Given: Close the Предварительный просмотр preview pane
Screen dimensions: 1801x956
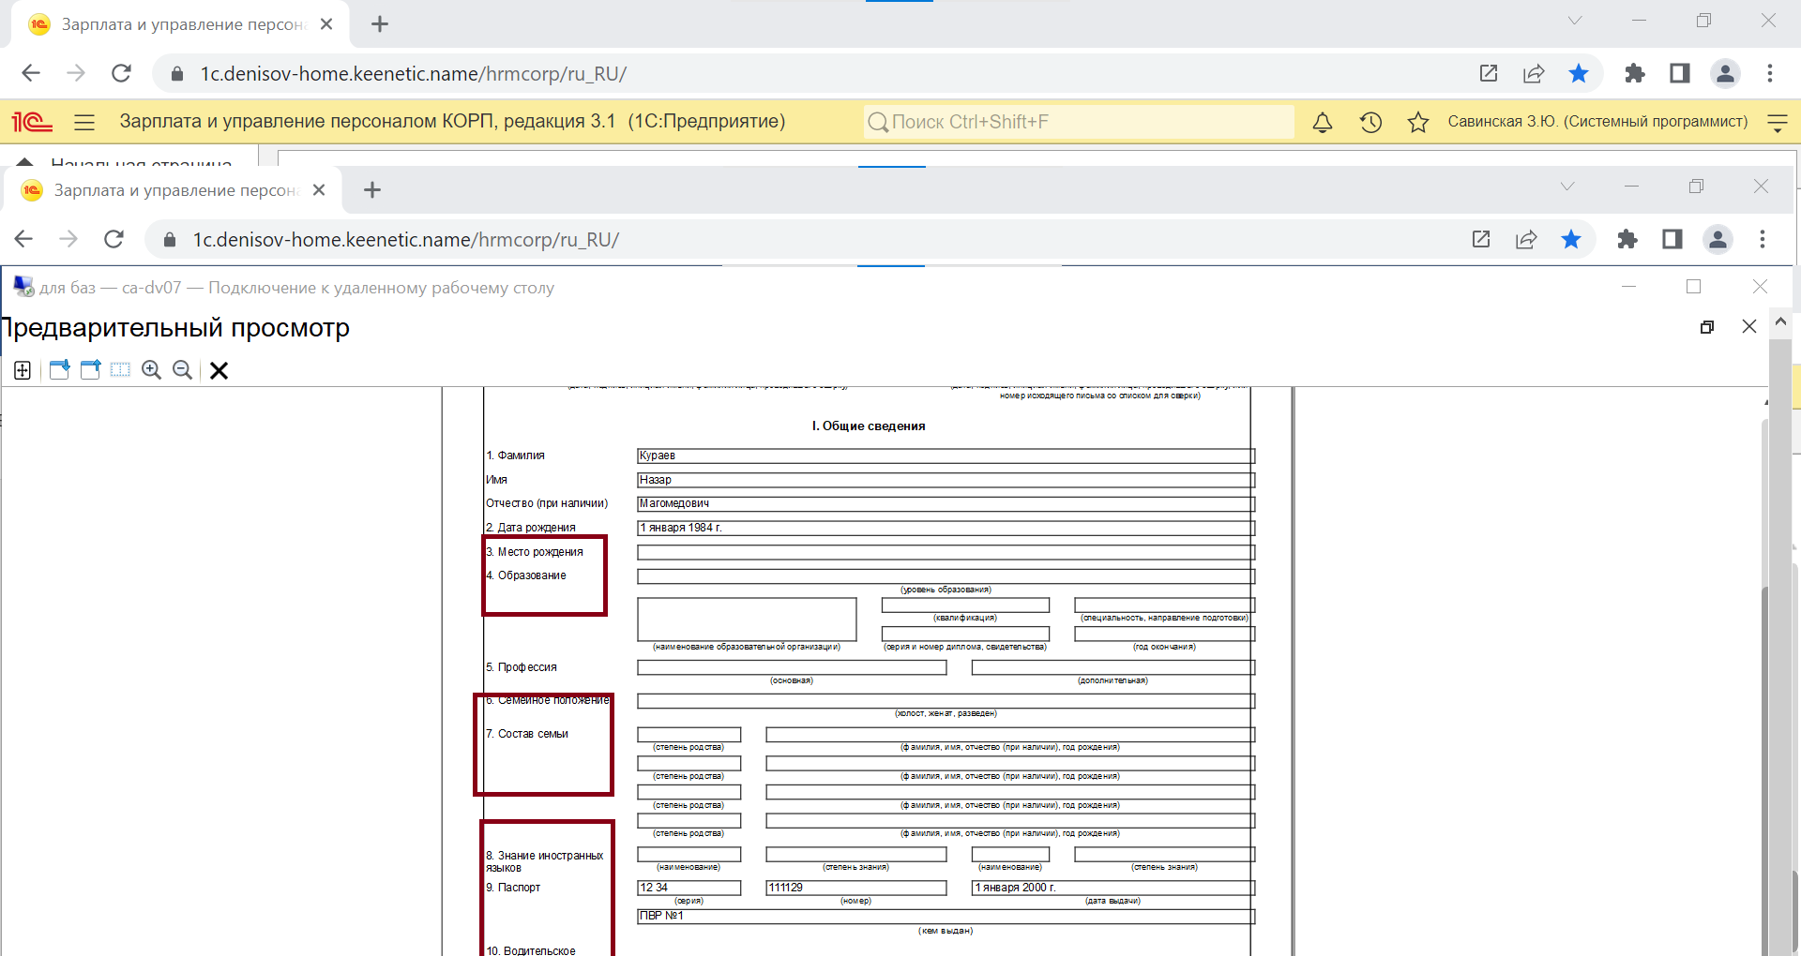Looking at the screenshot, I should [1749, 326].
